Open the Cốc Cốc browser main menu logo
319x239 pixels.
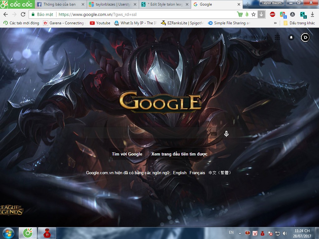pos(17,4)
